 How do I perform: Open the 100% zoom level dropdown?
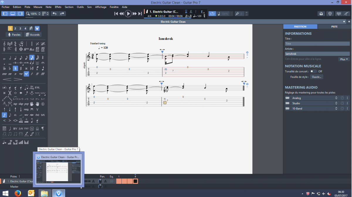pyautogui.click(x=33, y=14)
